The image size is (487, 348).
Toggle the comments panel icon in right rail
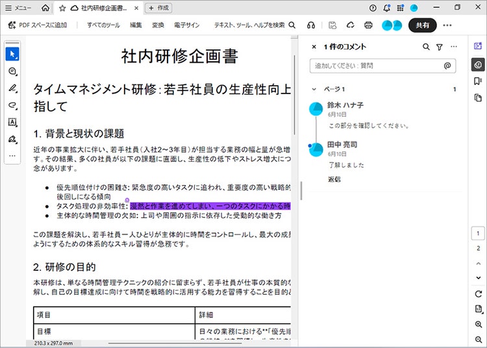478,64
